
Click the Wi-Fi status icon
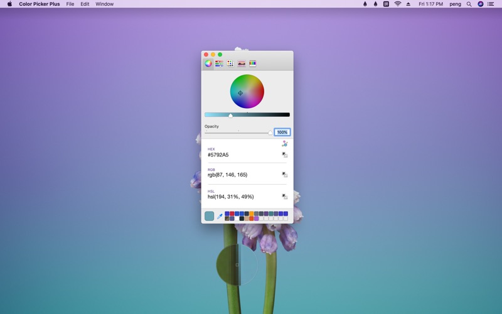click(x=398, y=4)
